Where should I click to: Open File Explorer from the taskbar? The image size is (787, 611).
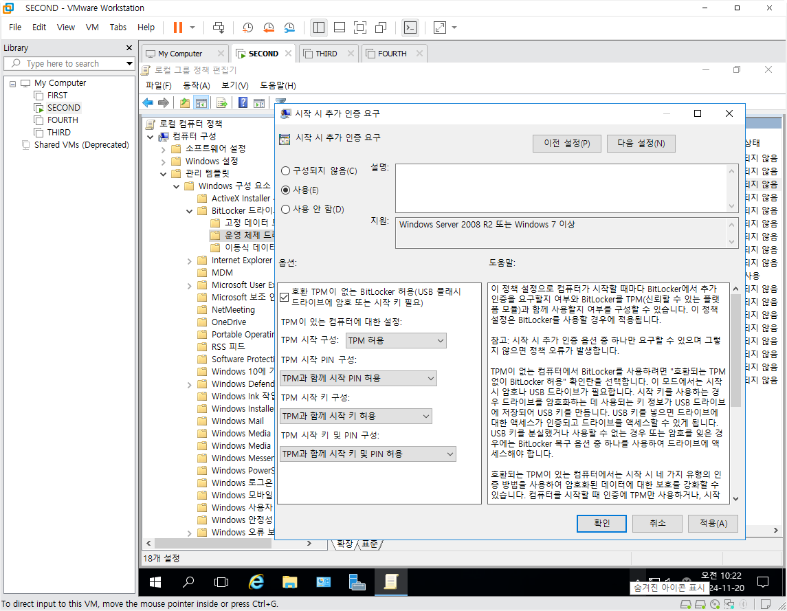click(289, 582)
